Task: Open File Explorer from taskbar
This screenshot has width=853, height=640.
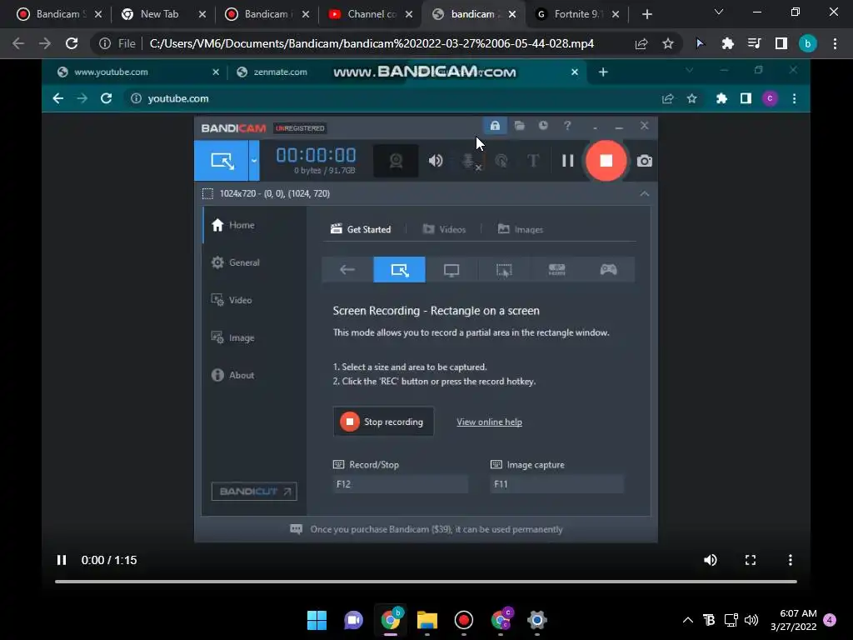Action: pyautogui.click(x=427, y=620)
